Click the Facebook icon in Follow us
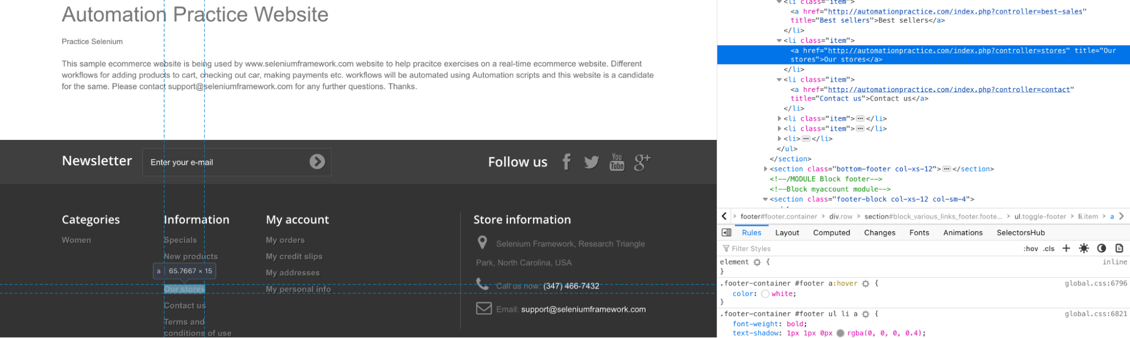This screenshot has height=338, width=1130. tap(566, 162)
